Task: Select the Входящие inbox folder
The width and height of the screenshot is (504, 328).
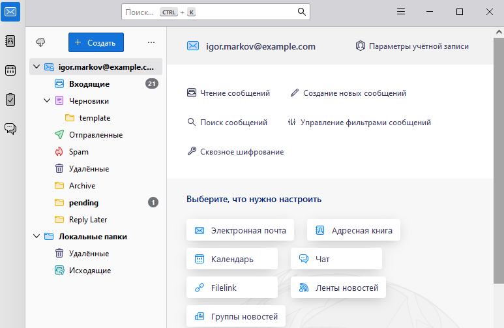Action: click(89, 84)
